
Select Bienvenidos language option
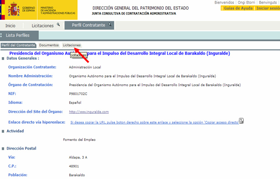tap(224, 2)
